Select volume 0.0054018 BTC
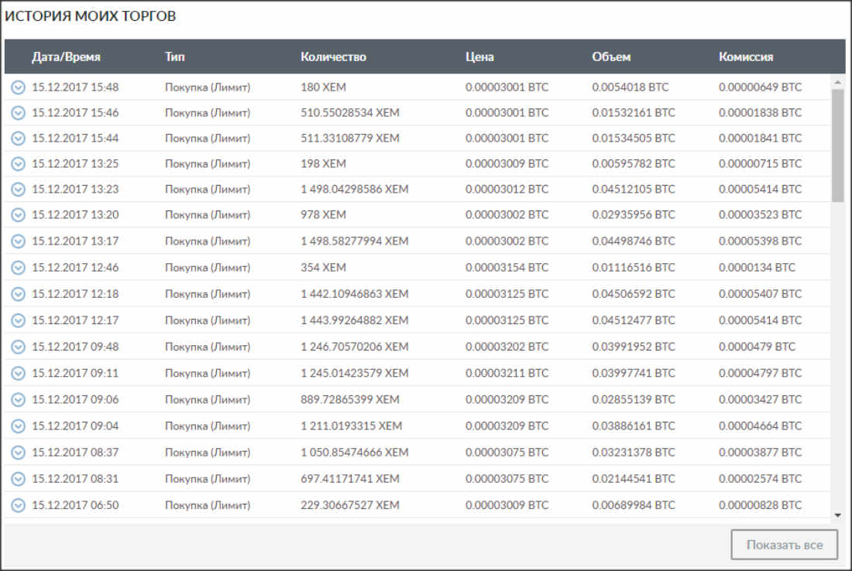Image resolution: width=852 pixels, height=571 pixels. click(x=630, y=87)
